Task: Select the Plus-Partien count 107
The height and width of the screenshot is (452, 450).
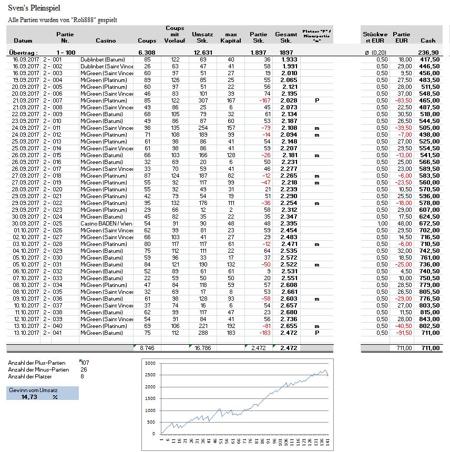Action: [85, 362]
